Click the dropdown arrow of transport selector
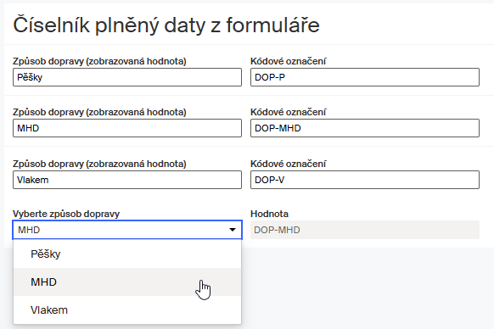This screenshot has height=329, width=494. click(233, 230)
